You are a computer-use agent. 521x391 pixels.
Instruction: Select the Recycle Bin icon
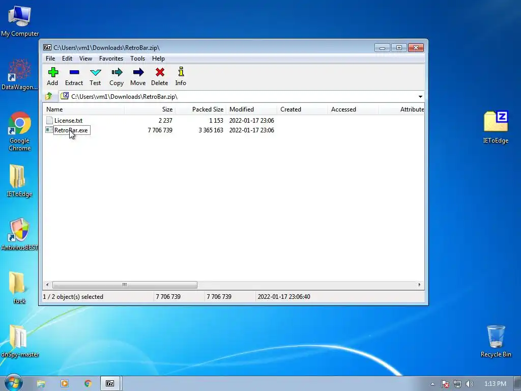point(496,341)
